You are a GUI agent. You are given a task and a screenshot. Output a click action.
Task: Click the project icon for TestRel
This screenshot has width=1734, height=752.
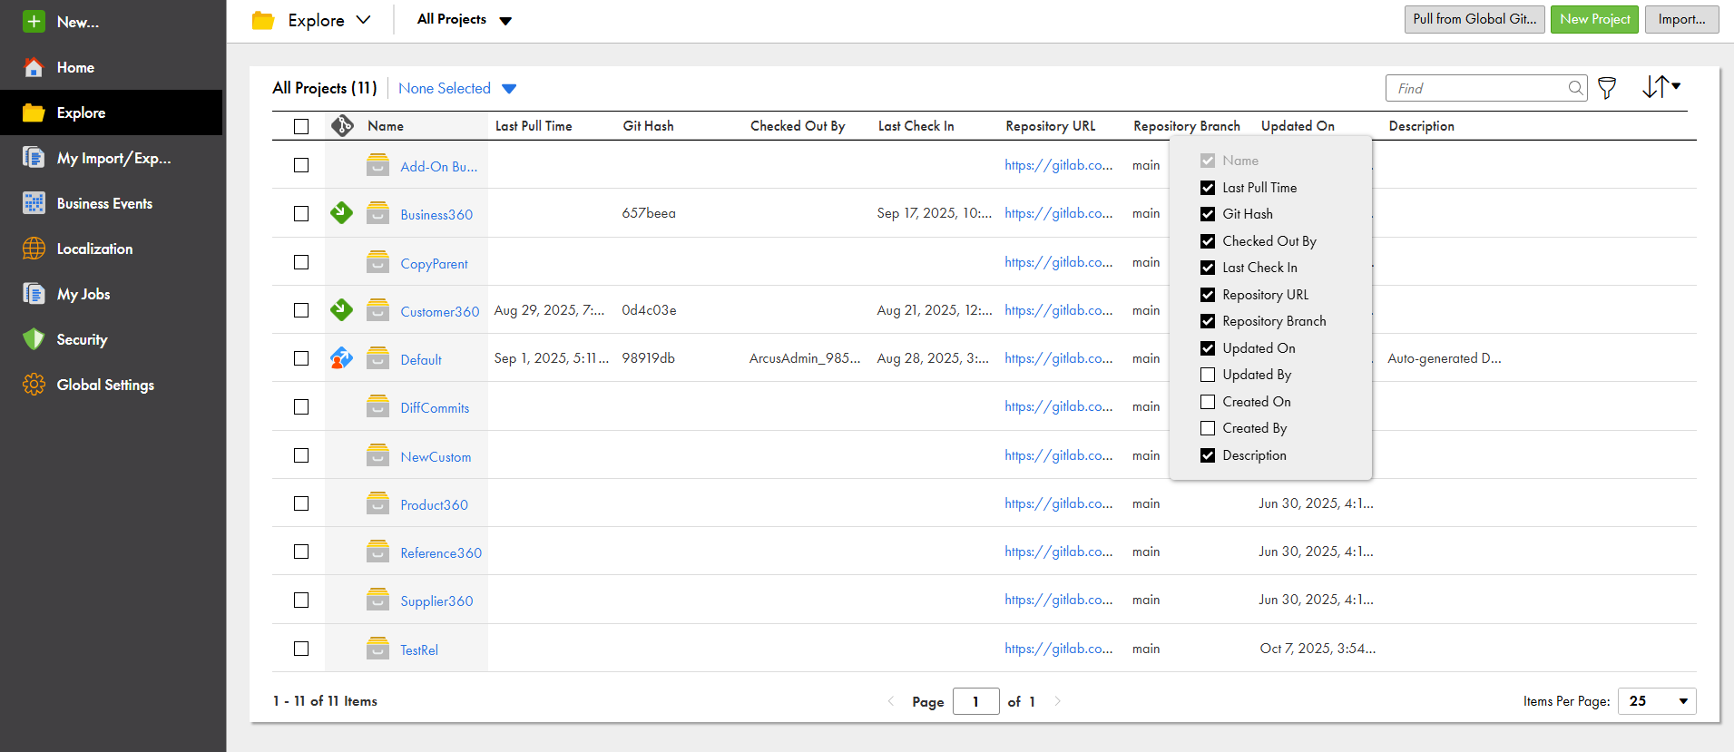(x=378, y=649)
